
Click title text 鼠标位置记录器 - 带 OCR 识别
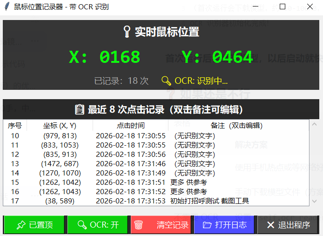click(x=61, y=7)
